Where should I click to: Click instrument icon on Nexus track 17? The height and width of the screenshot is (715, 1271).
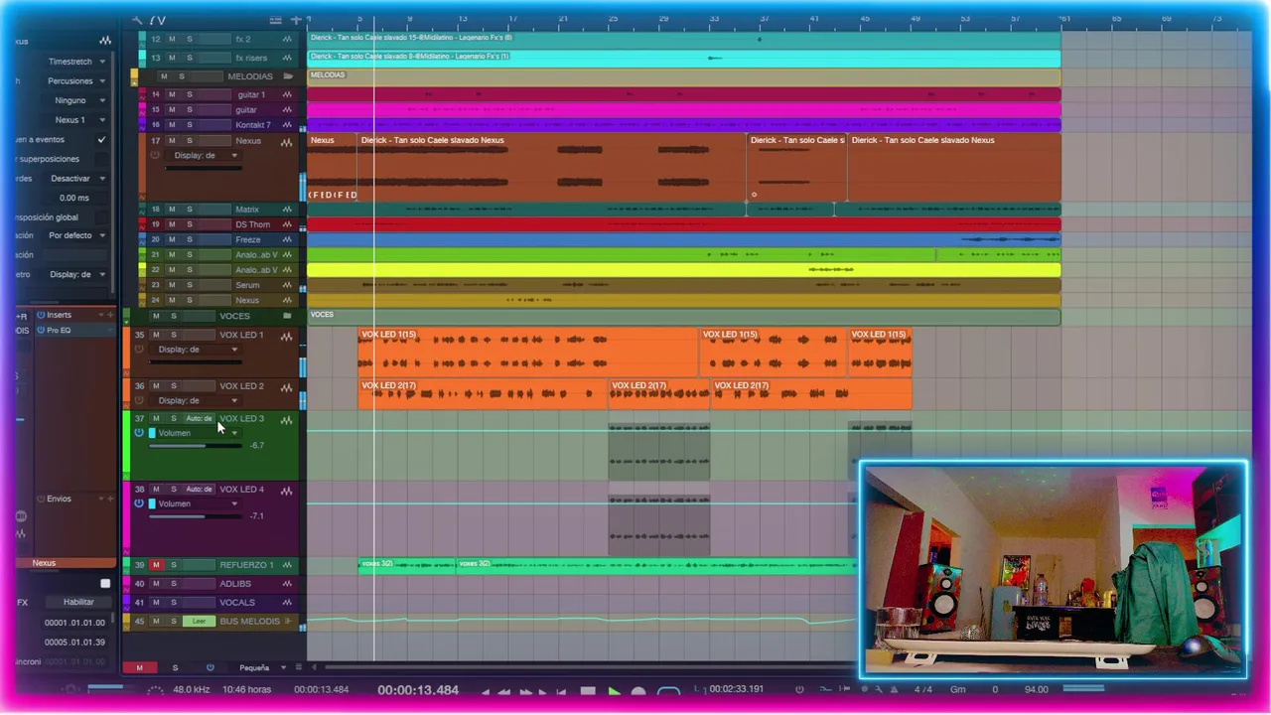287,142
